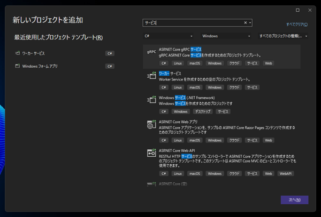Click the gRPC template description text
Image resolution: width=321 pixels, height=217 pixels.
click(x=210, y=55)
